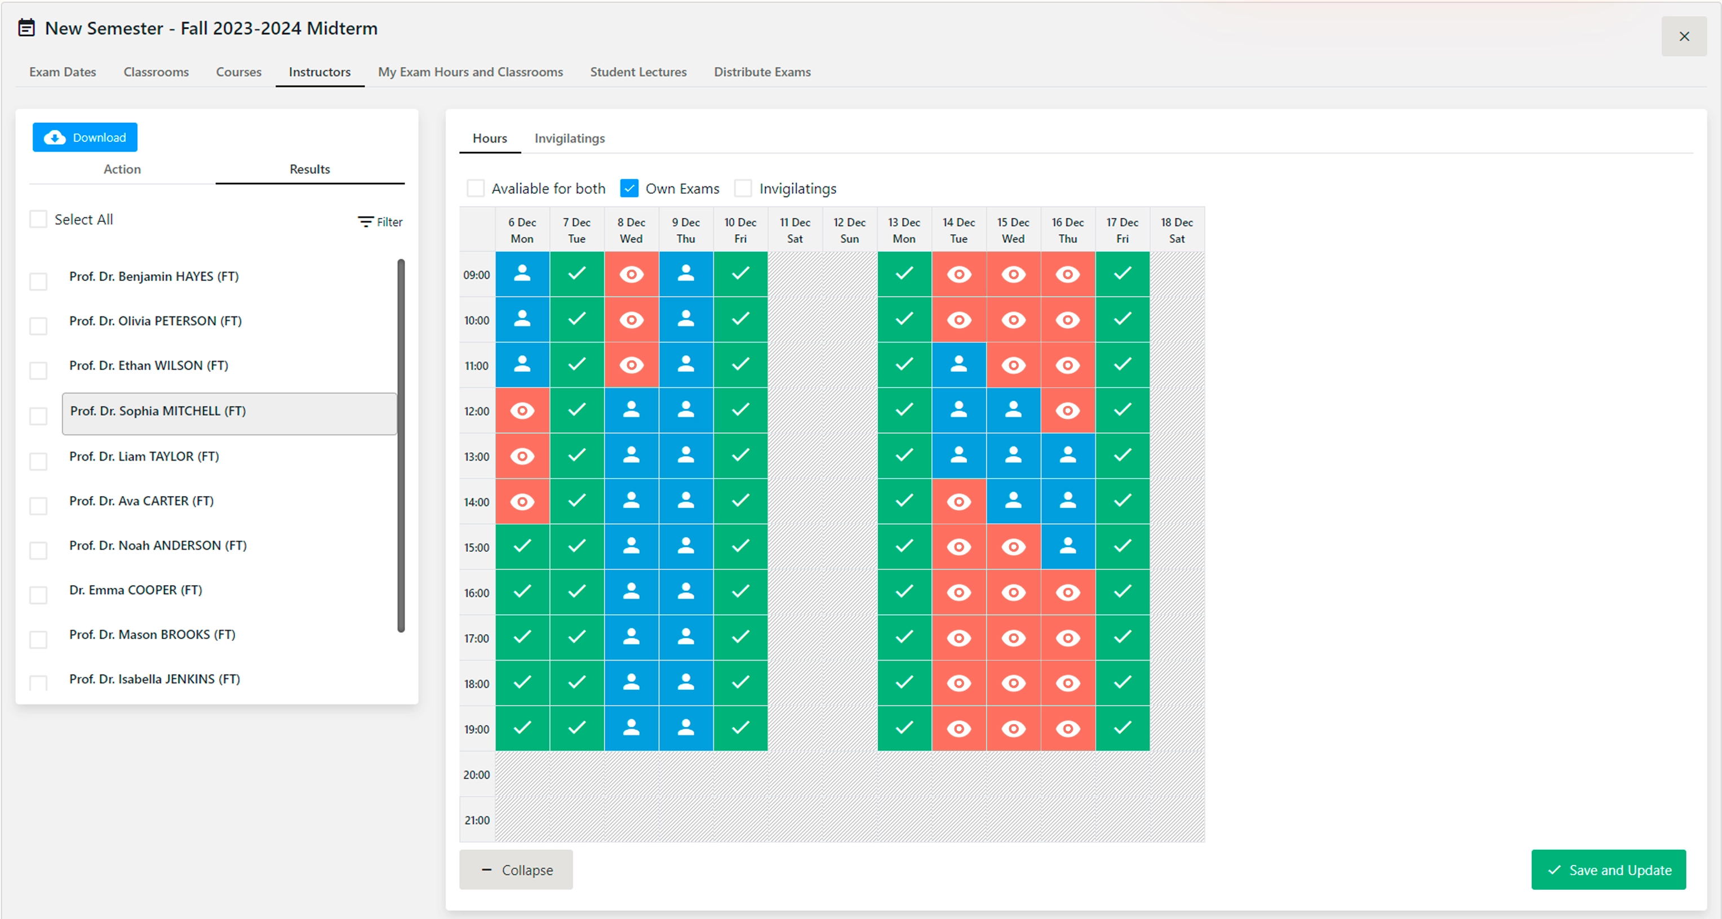Click the eye icon on 16 Dec at 11:00
The width and height of the screenshot is (1722, 919).
[x=1067, y=365]
